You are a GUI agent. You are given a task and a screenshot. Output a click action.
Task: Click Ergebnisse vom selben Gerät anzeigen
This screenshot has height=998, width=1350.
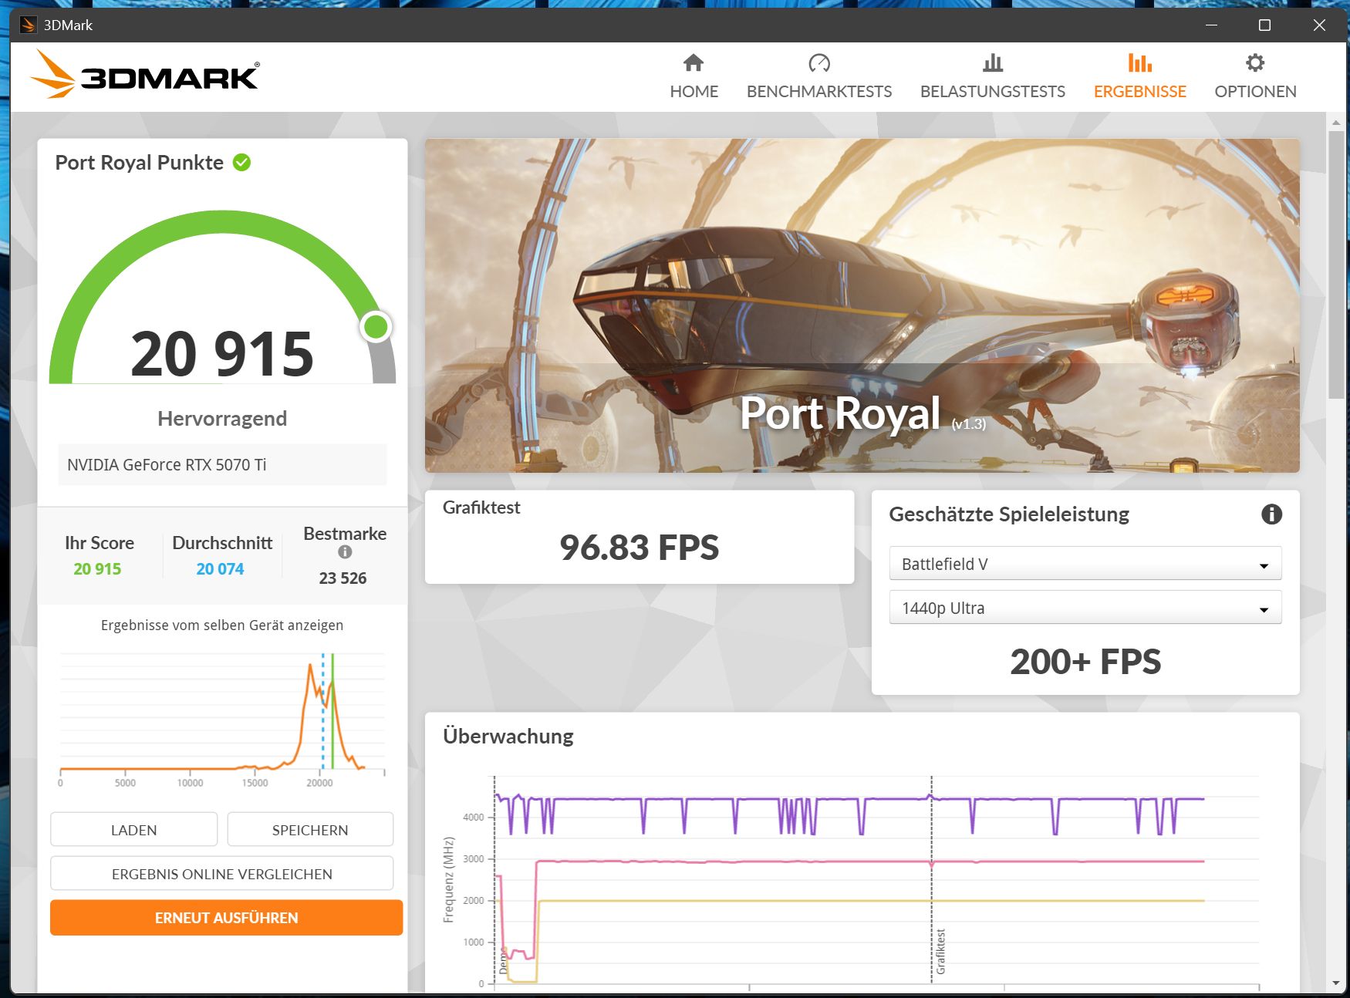tap(222, 625)
